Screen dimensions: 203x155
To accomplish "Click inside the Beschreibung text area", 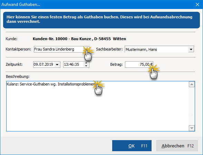I will 97,106.
